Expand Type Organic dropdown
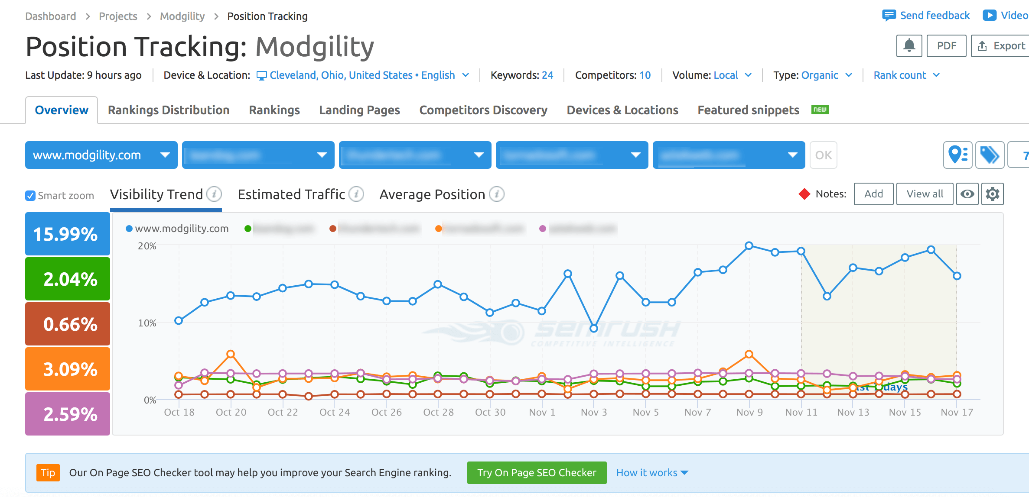 coord(827,75)
